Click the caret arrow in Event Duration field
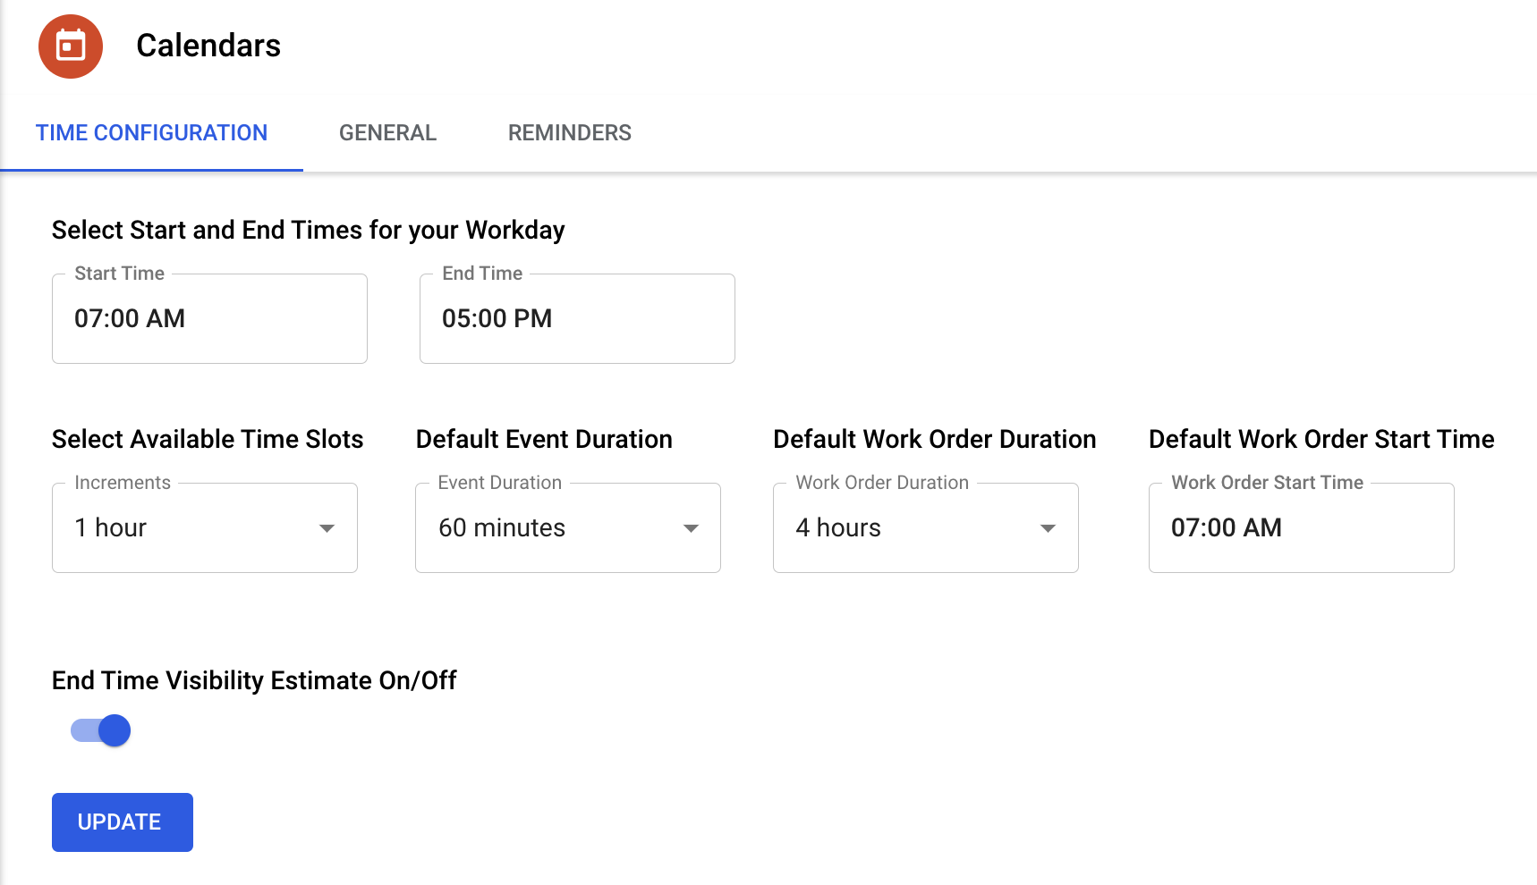Image resolution: width=1537 pixels, height=885 pixels. 690,528
